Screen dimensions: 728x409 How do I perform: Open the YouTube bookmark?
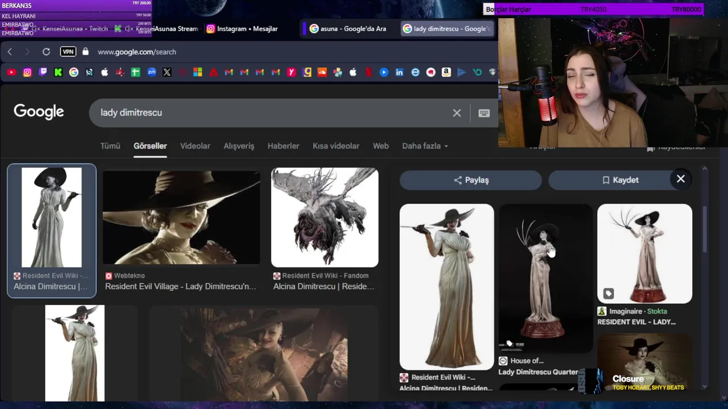tap(11, 72)
